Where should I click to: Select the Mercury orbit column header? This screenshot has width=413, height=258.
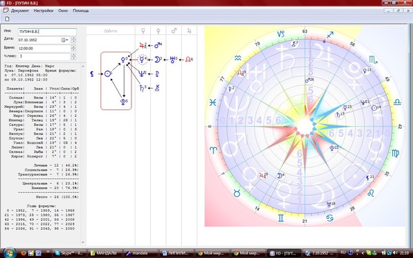[143, 31]
